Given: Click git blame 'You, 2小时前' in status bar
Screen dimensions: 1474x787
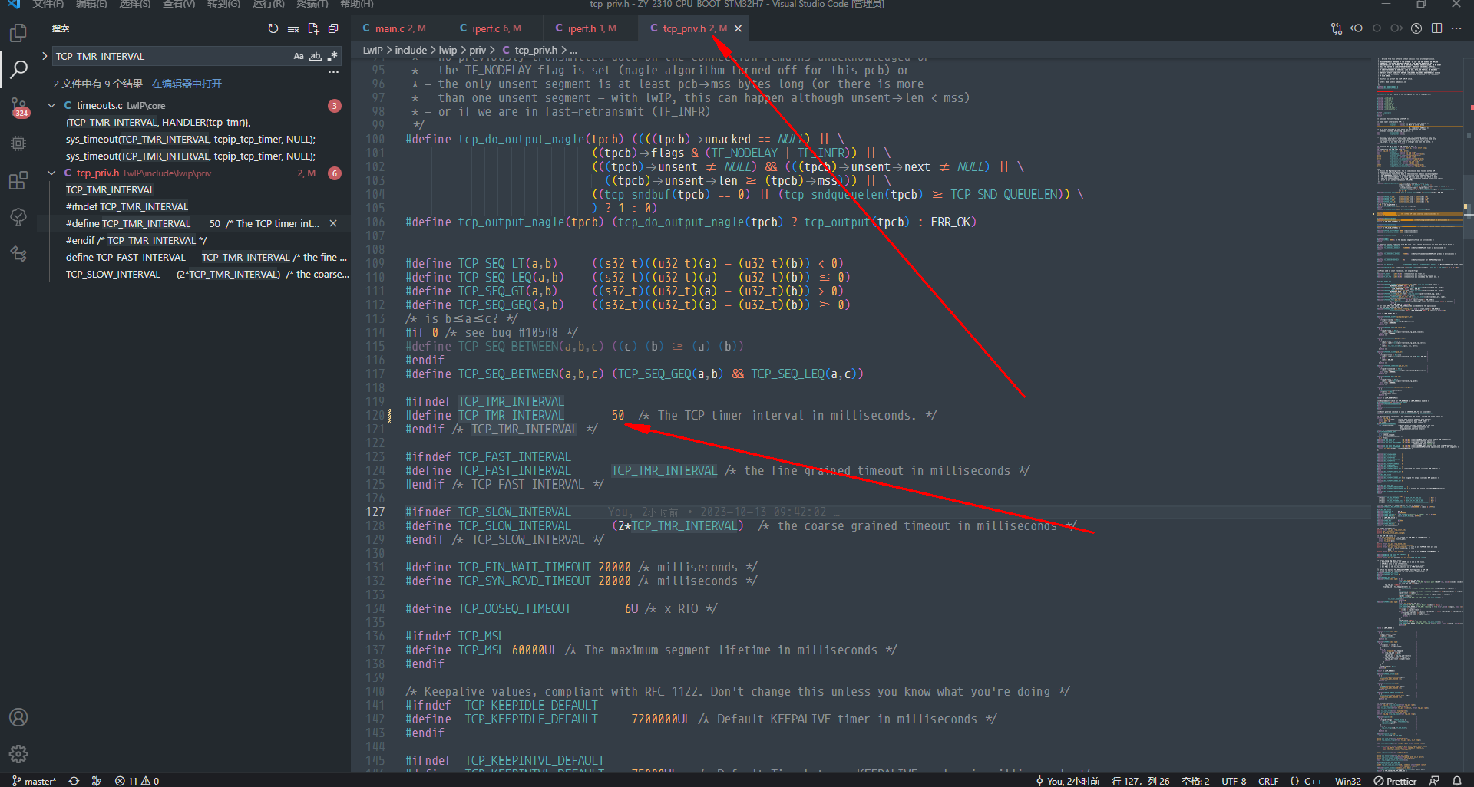Looking at the screenshot, I should tap(1068, 781).
